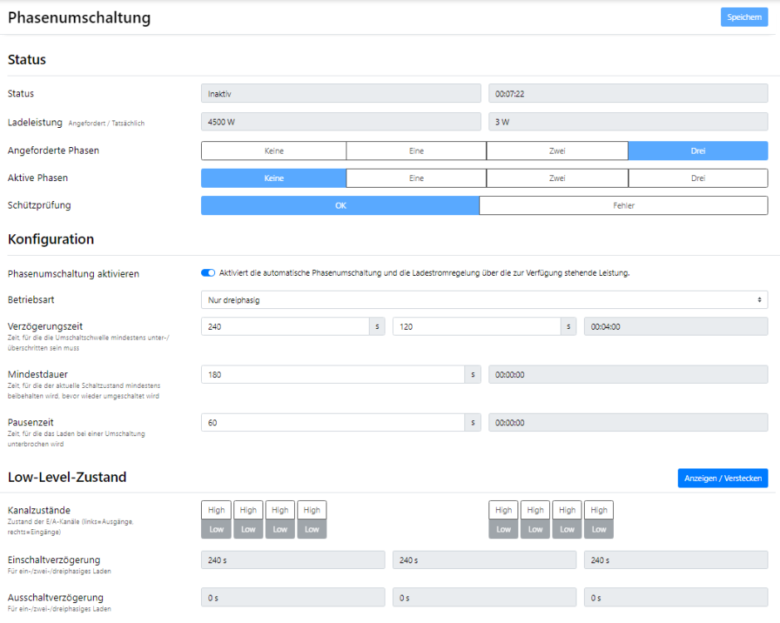Screen dimensions: 780x623
Task: Click the Speichern button
Action: [x=743, y=17]
